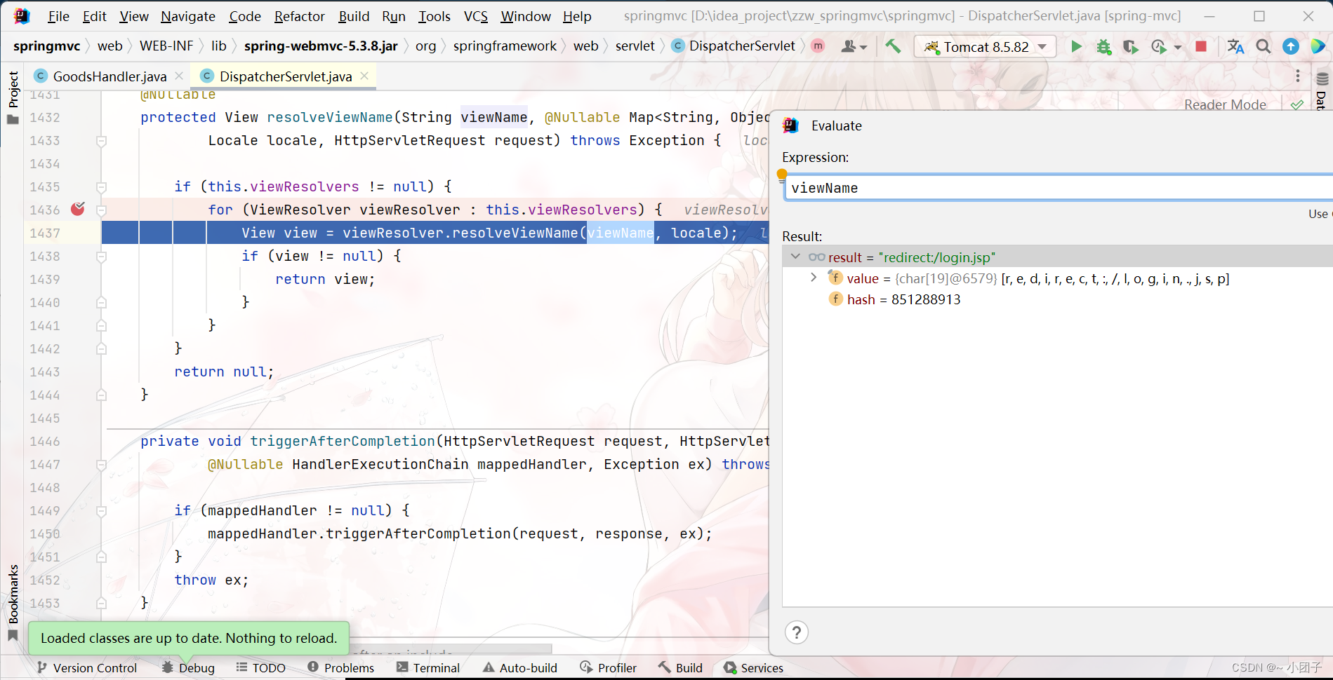Click the WEB-INF breadcrumb item
This screenshot has width=1333, height=680.
tap(166, 46)
